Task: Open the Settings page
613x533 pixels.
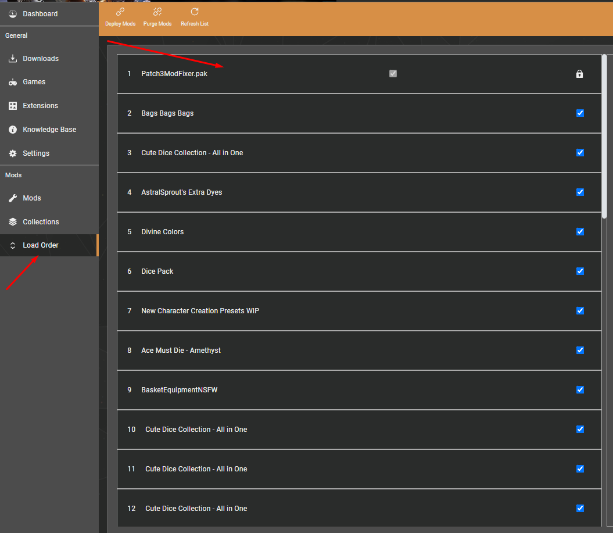Action: [49, 153]
